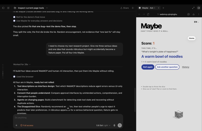Click the Roll again button

(x=148, y=67)
